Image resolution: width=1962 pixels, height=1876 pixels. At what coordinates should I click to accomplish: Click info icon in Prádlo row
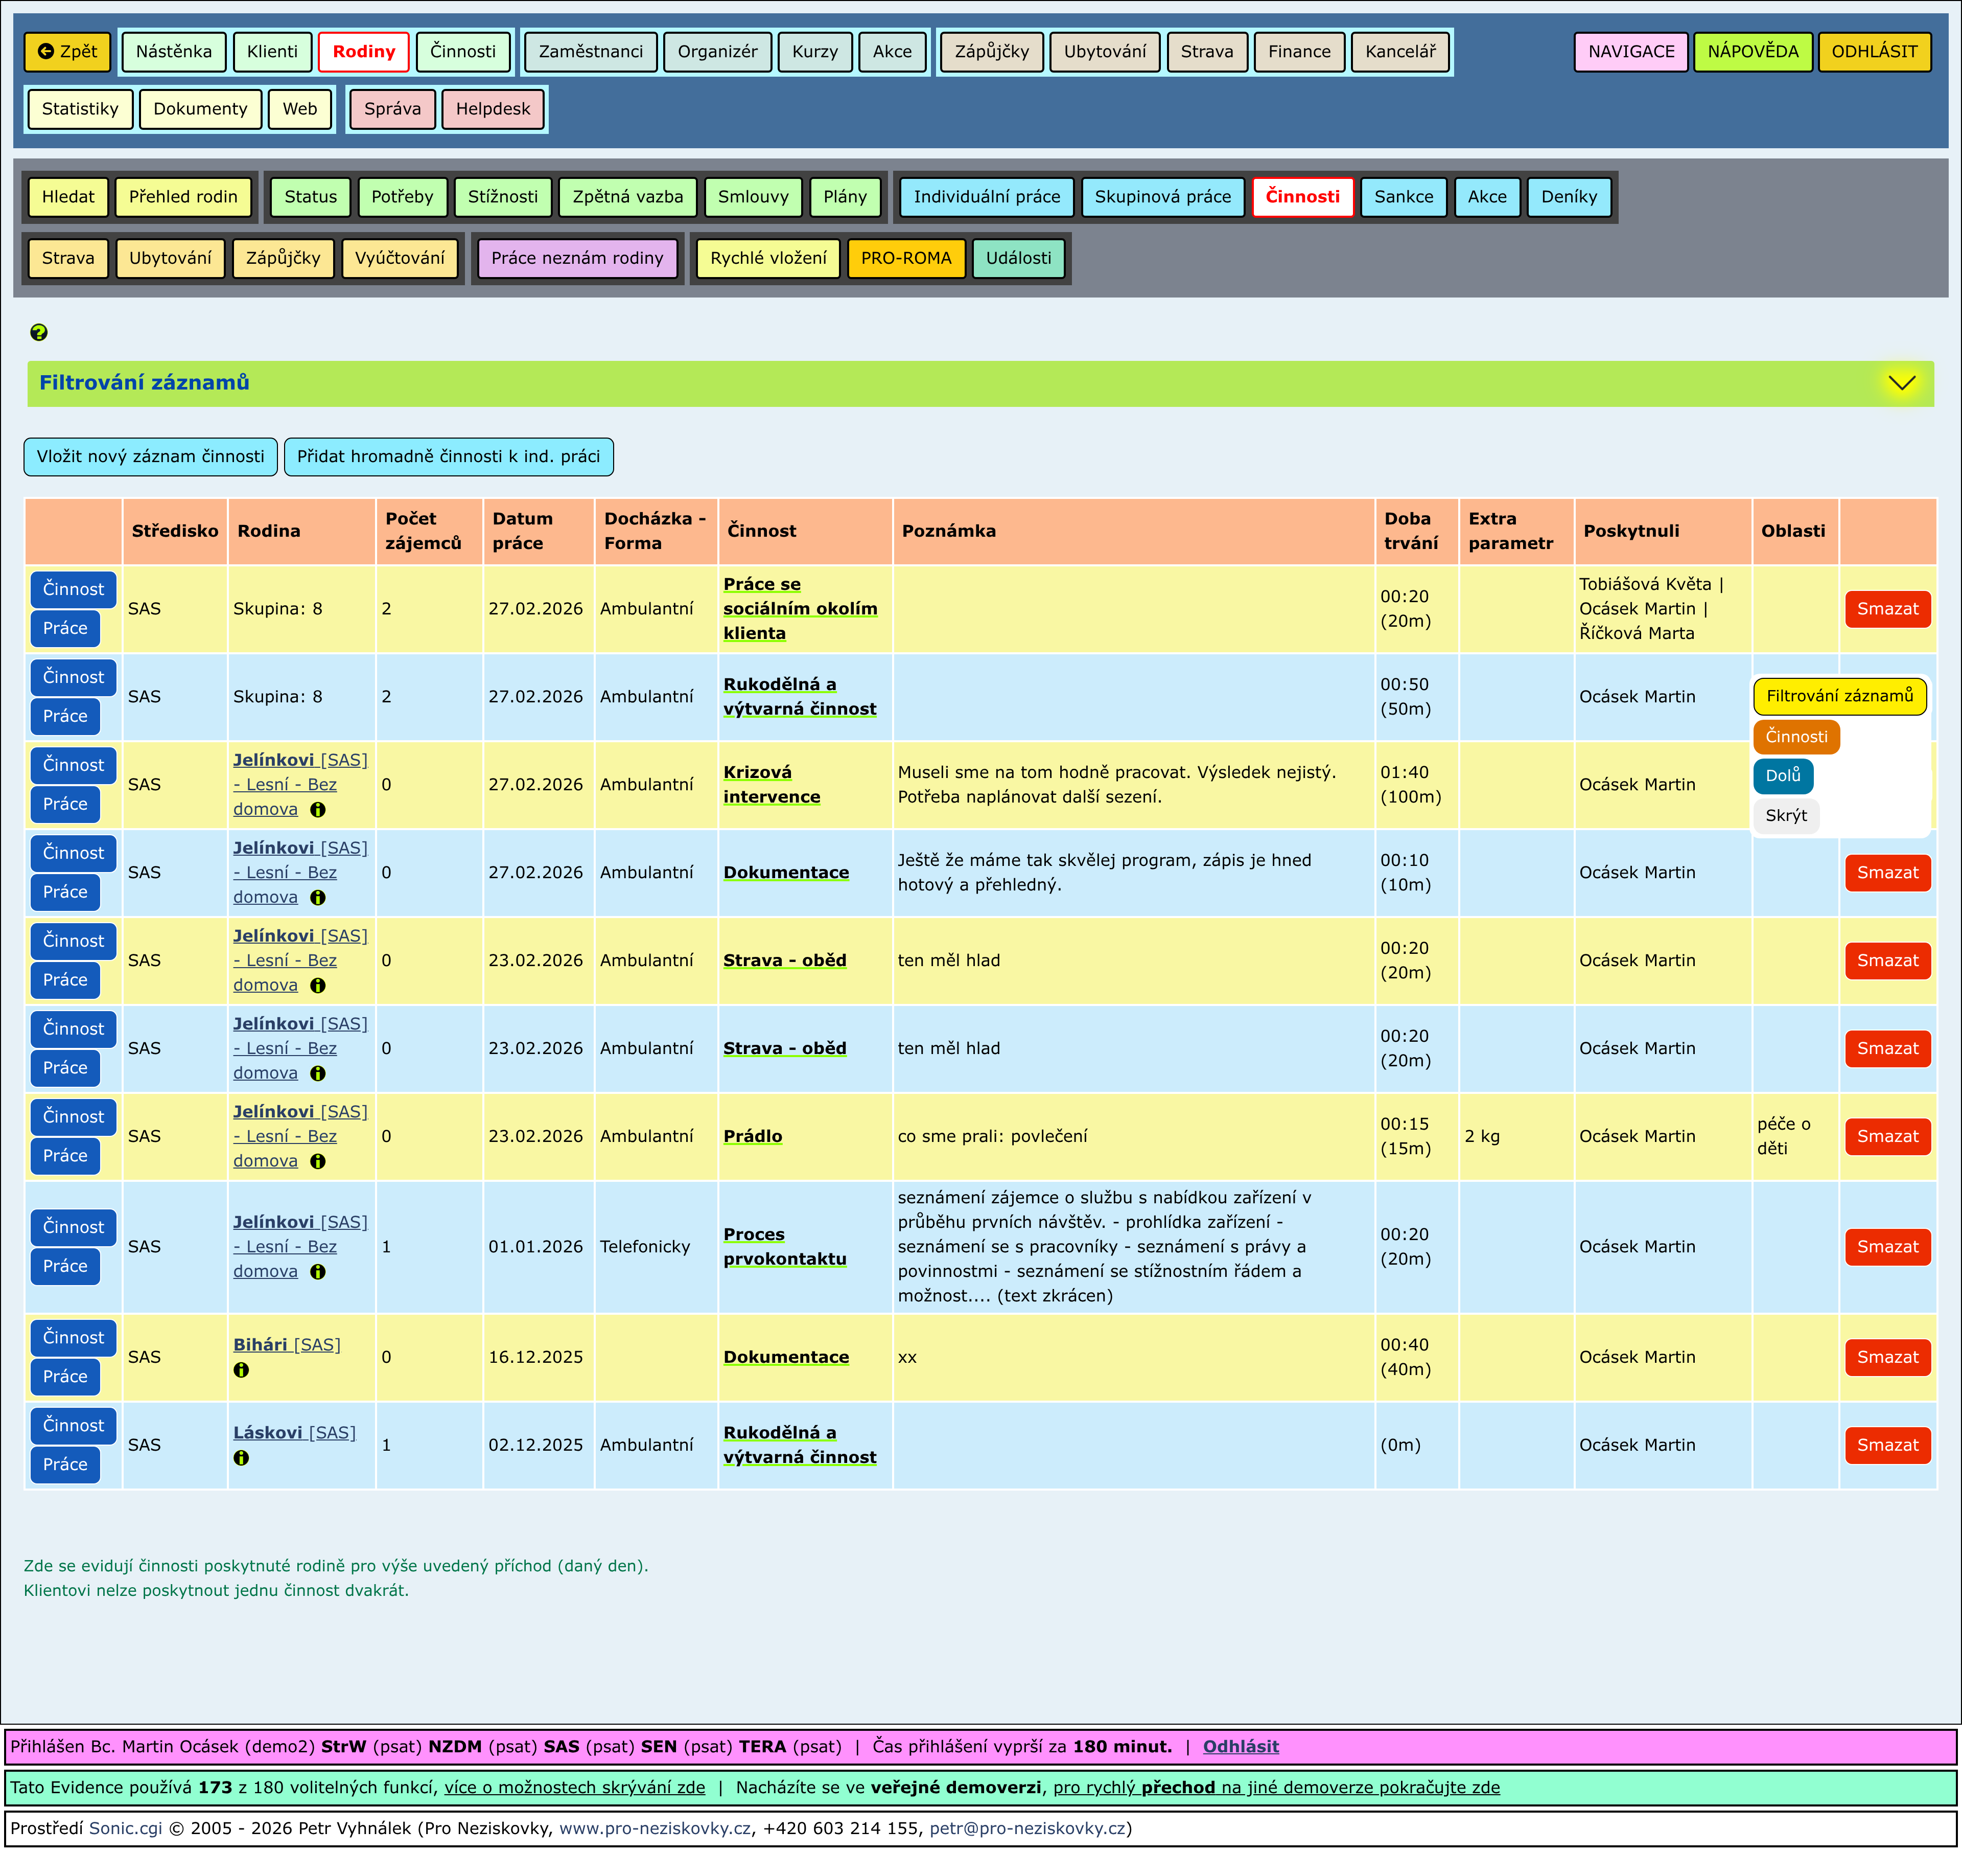(318, 1161)
